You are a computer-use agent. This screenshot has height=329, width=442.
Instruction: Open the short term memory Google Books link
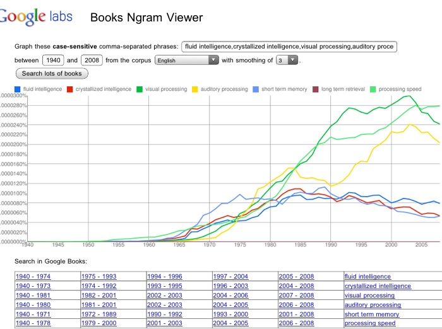pyautogui.click(x=372, y=314)
